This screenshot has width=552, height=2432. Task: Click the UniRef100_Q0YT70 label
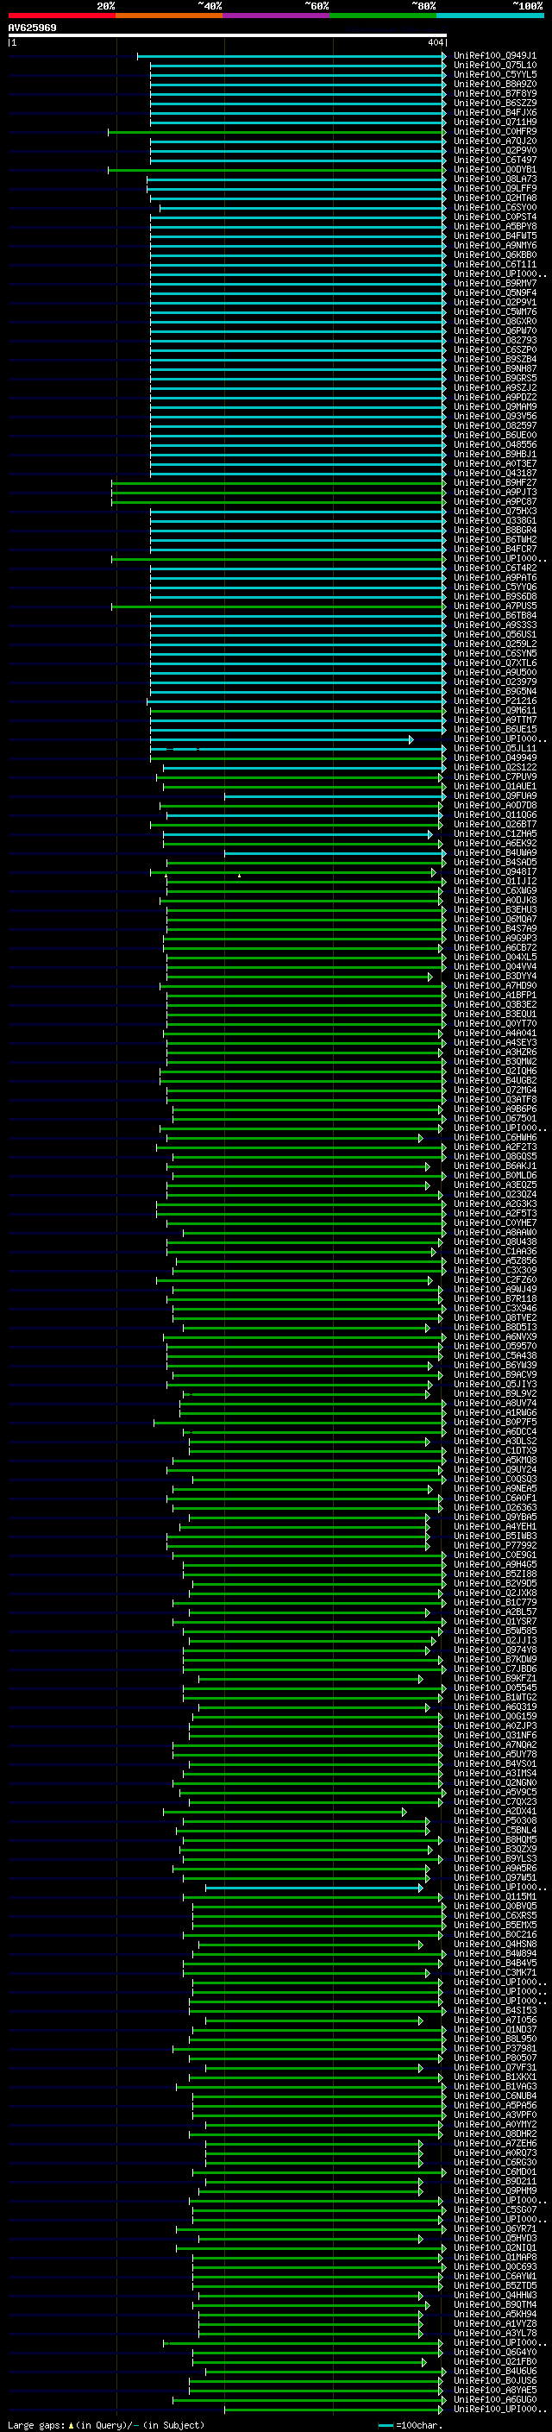tap(494, 1023)
